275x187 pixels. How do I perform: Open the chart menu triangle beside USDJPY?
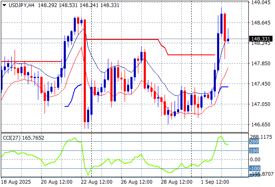pos(4,5)
